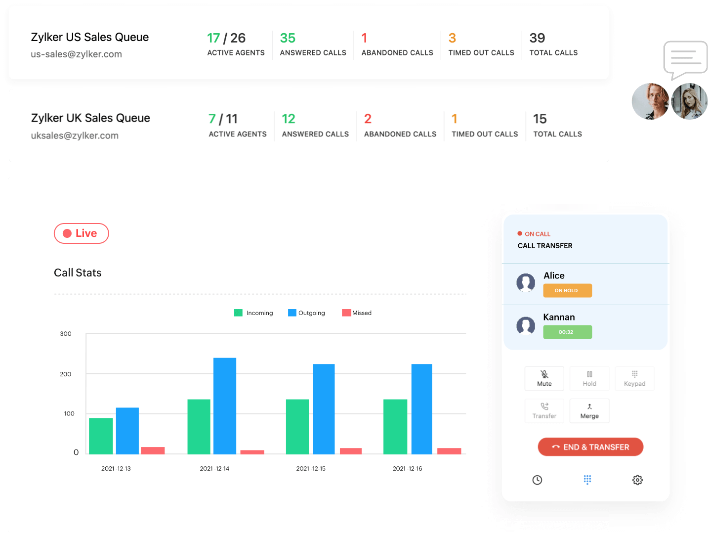Click US queue 35 answered calls
The width and height of the screenshot is (708, 541).
coord(313,44)
